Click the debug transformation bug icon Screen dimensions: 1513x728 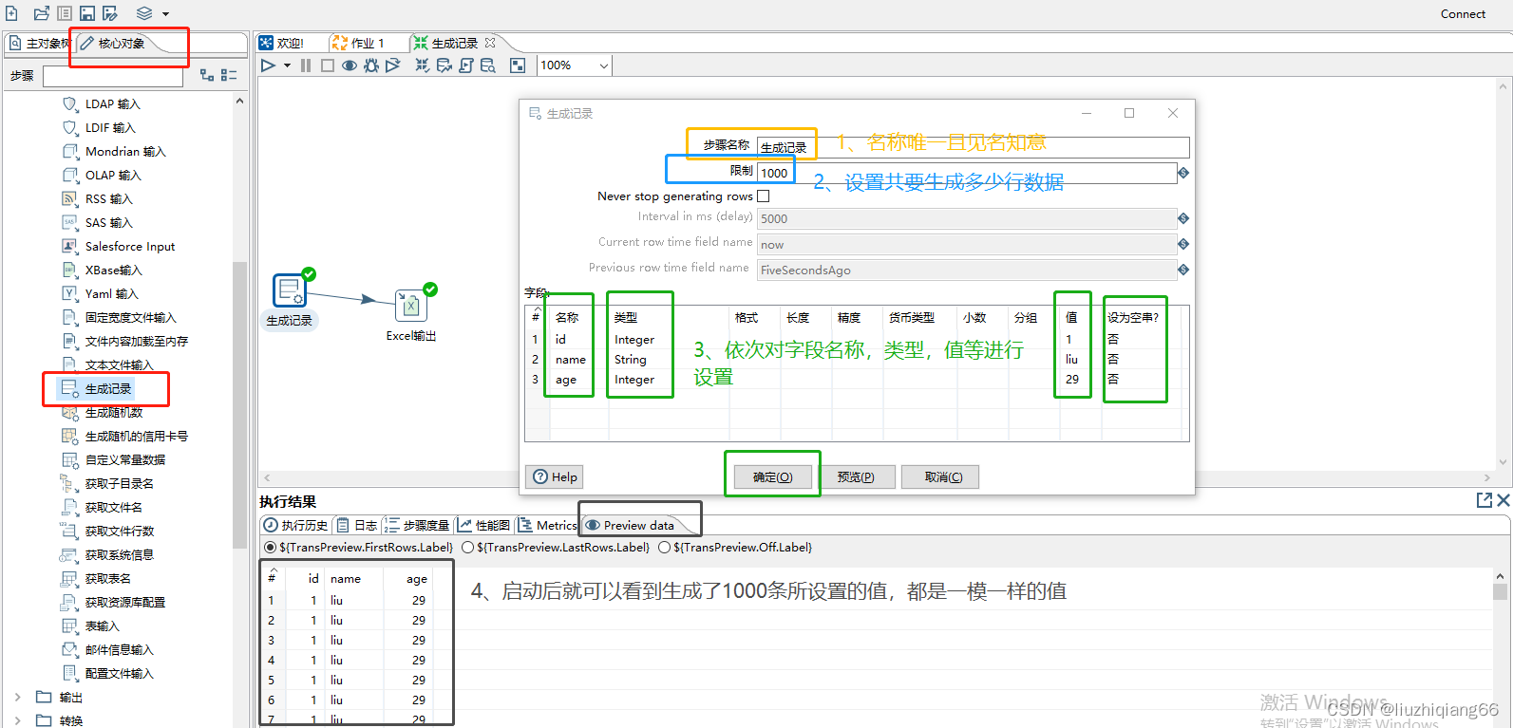371,65
